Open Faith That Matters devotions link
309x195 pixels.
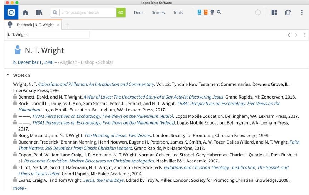tap(75, 148)
